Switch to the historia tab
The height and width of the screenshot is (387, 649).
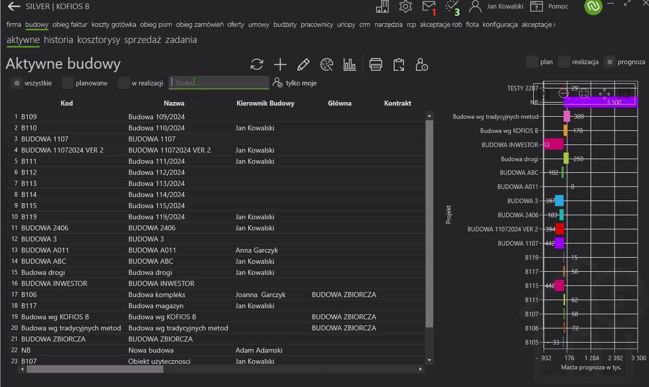pyautogui.click(x=58, y=39)
